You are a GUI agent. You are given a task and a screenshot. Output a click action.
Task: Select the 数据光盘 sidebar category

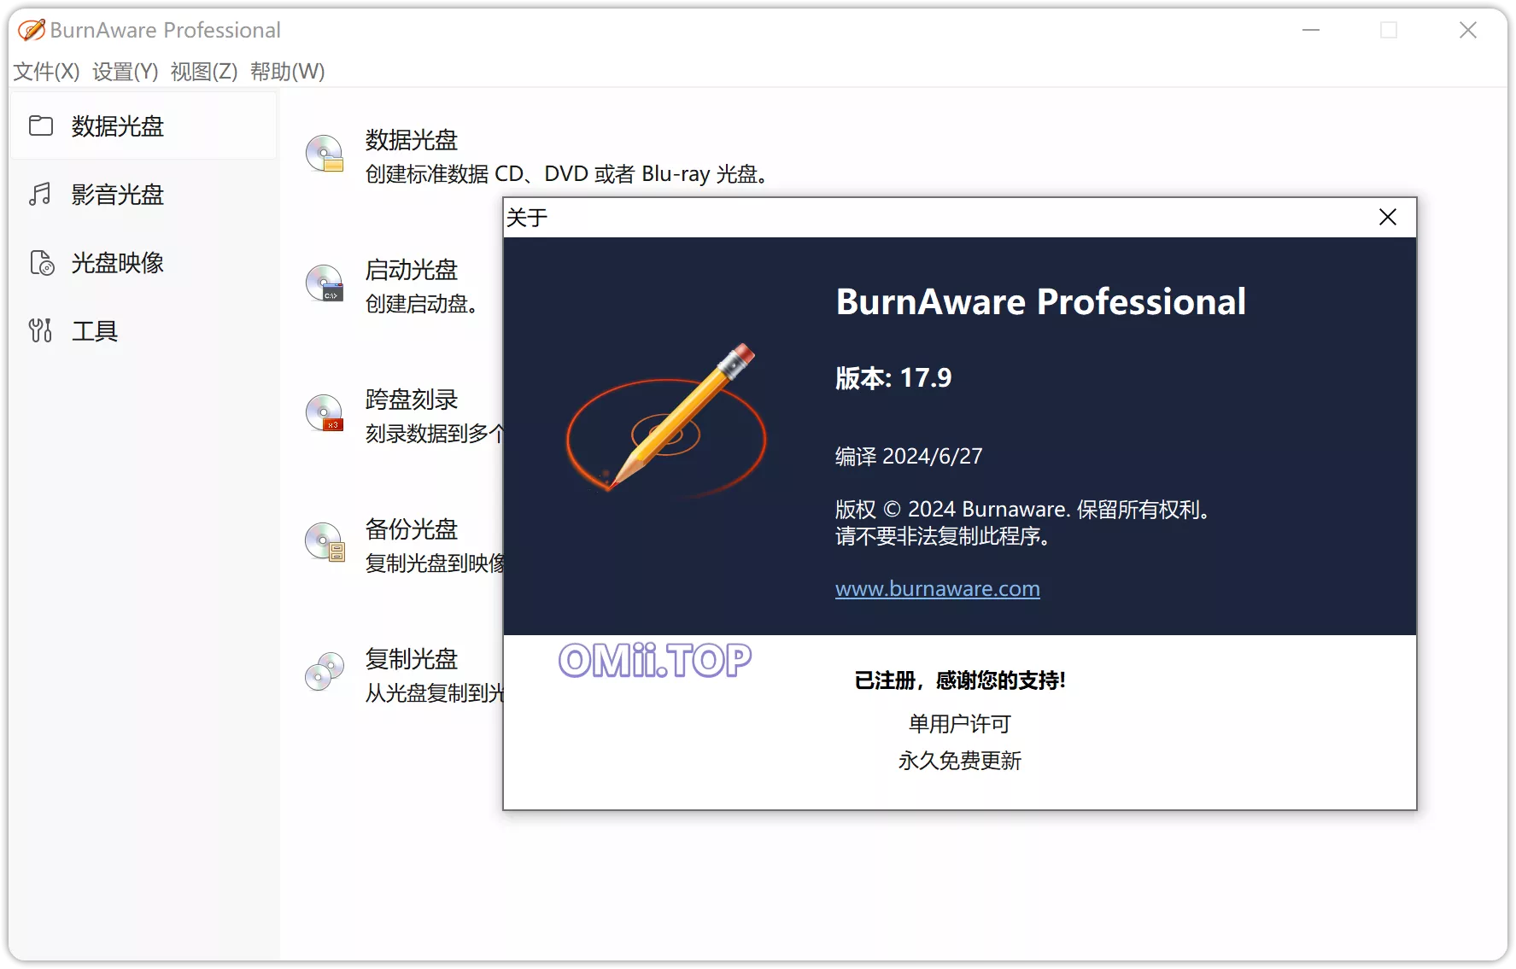coord(143,126)
